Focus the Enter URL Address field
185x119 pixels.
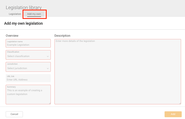point(28,80)
